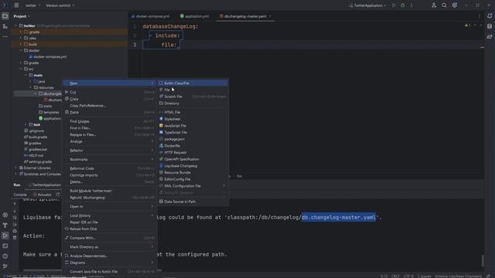Click Find Usages in context menu
495x278 pixels.
(x=109, y=121)
